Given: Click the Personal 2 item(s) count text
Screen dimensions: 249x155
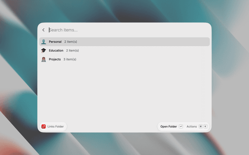Looking at the screenshot, I should pyautogui.click(x=71, y=42).
